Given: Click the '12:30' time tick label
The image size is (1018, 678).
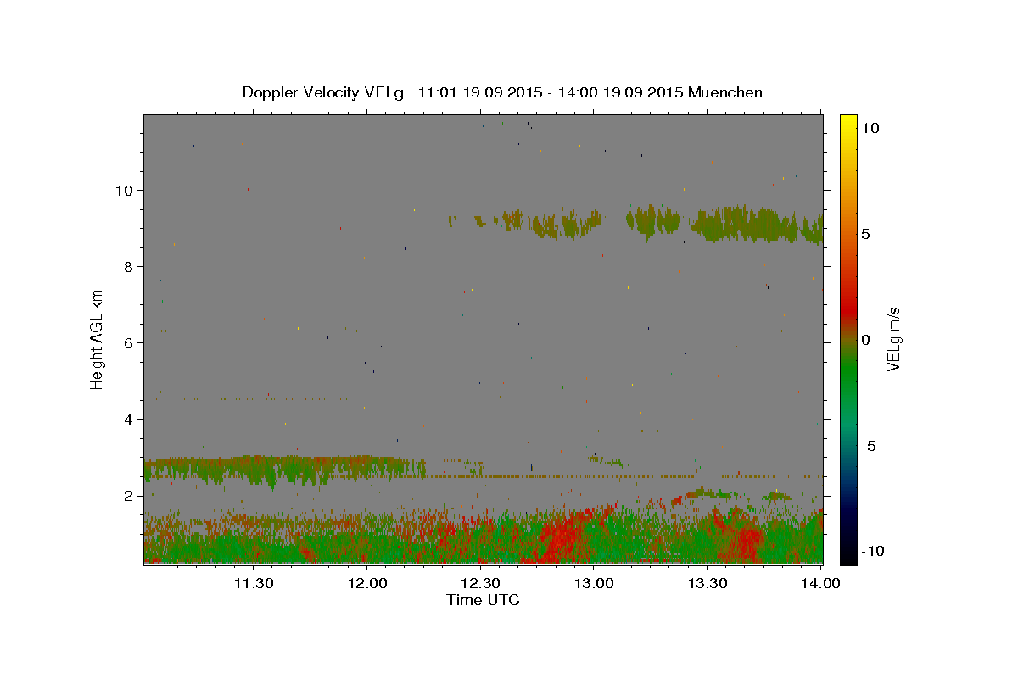Looking at the screenshot, I should pyautogui.click(x=480, y=583).
